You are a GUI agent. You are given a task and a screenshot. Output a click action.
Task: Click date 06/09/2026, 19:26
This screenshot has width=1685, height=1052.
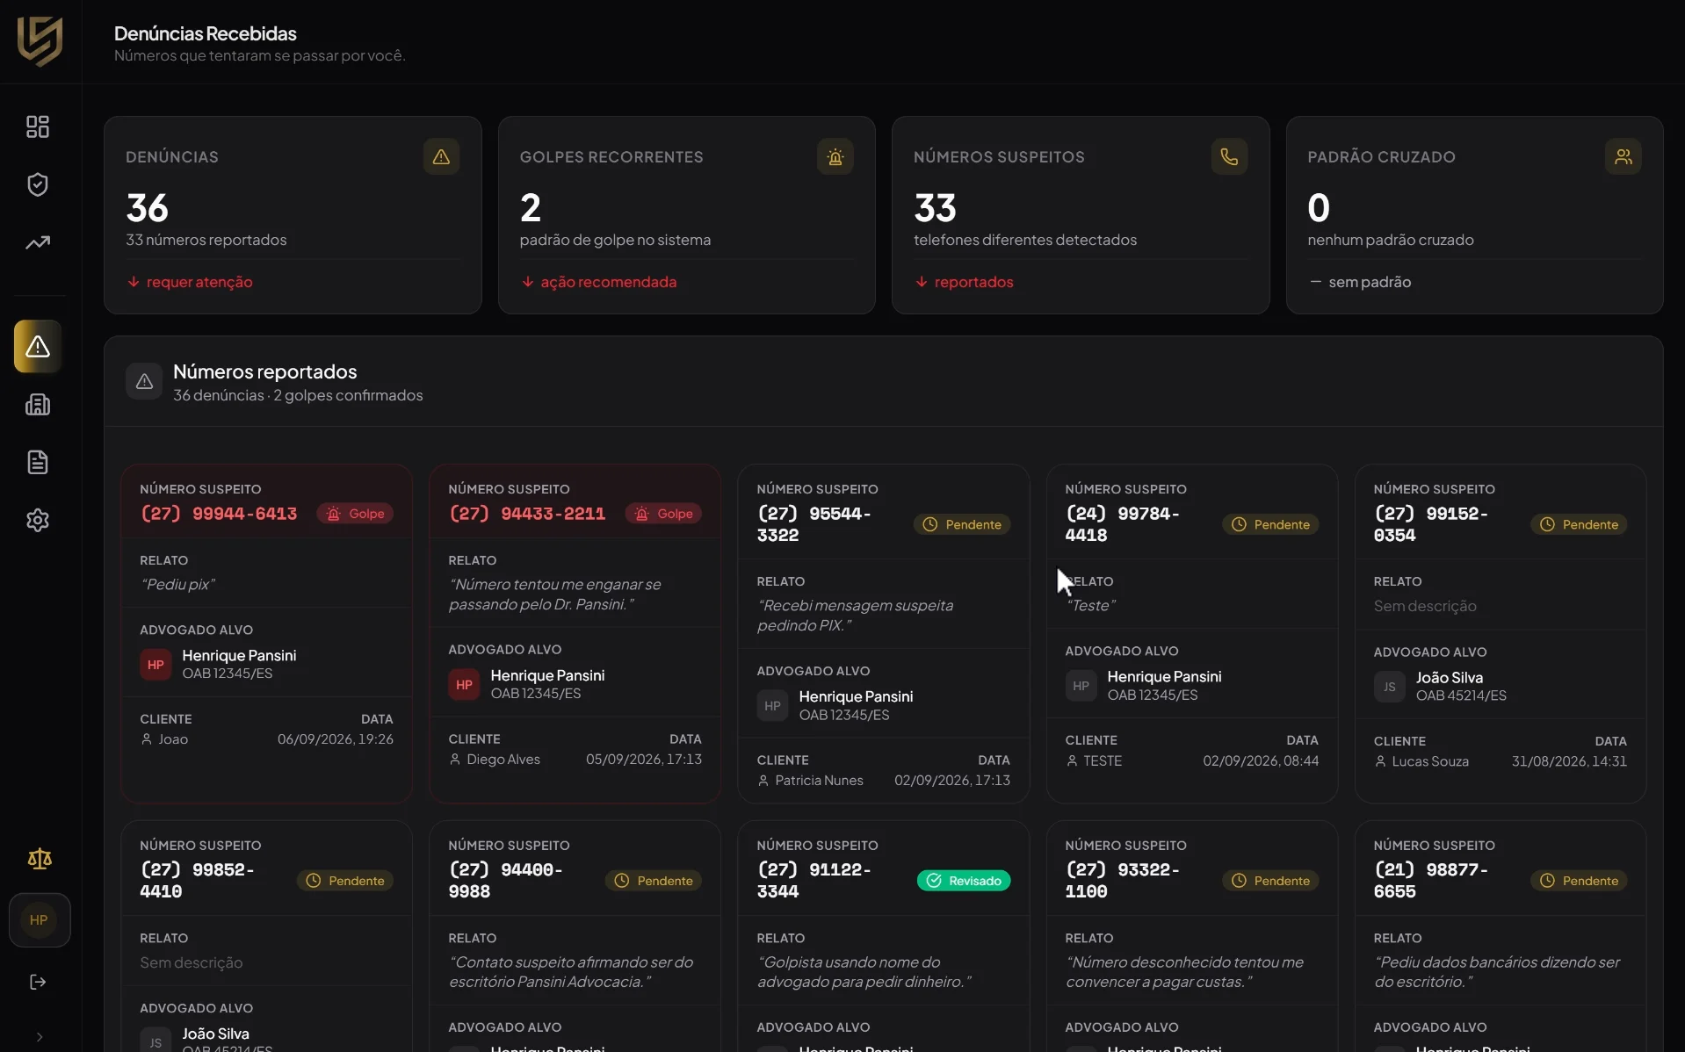tap(336, 739)
